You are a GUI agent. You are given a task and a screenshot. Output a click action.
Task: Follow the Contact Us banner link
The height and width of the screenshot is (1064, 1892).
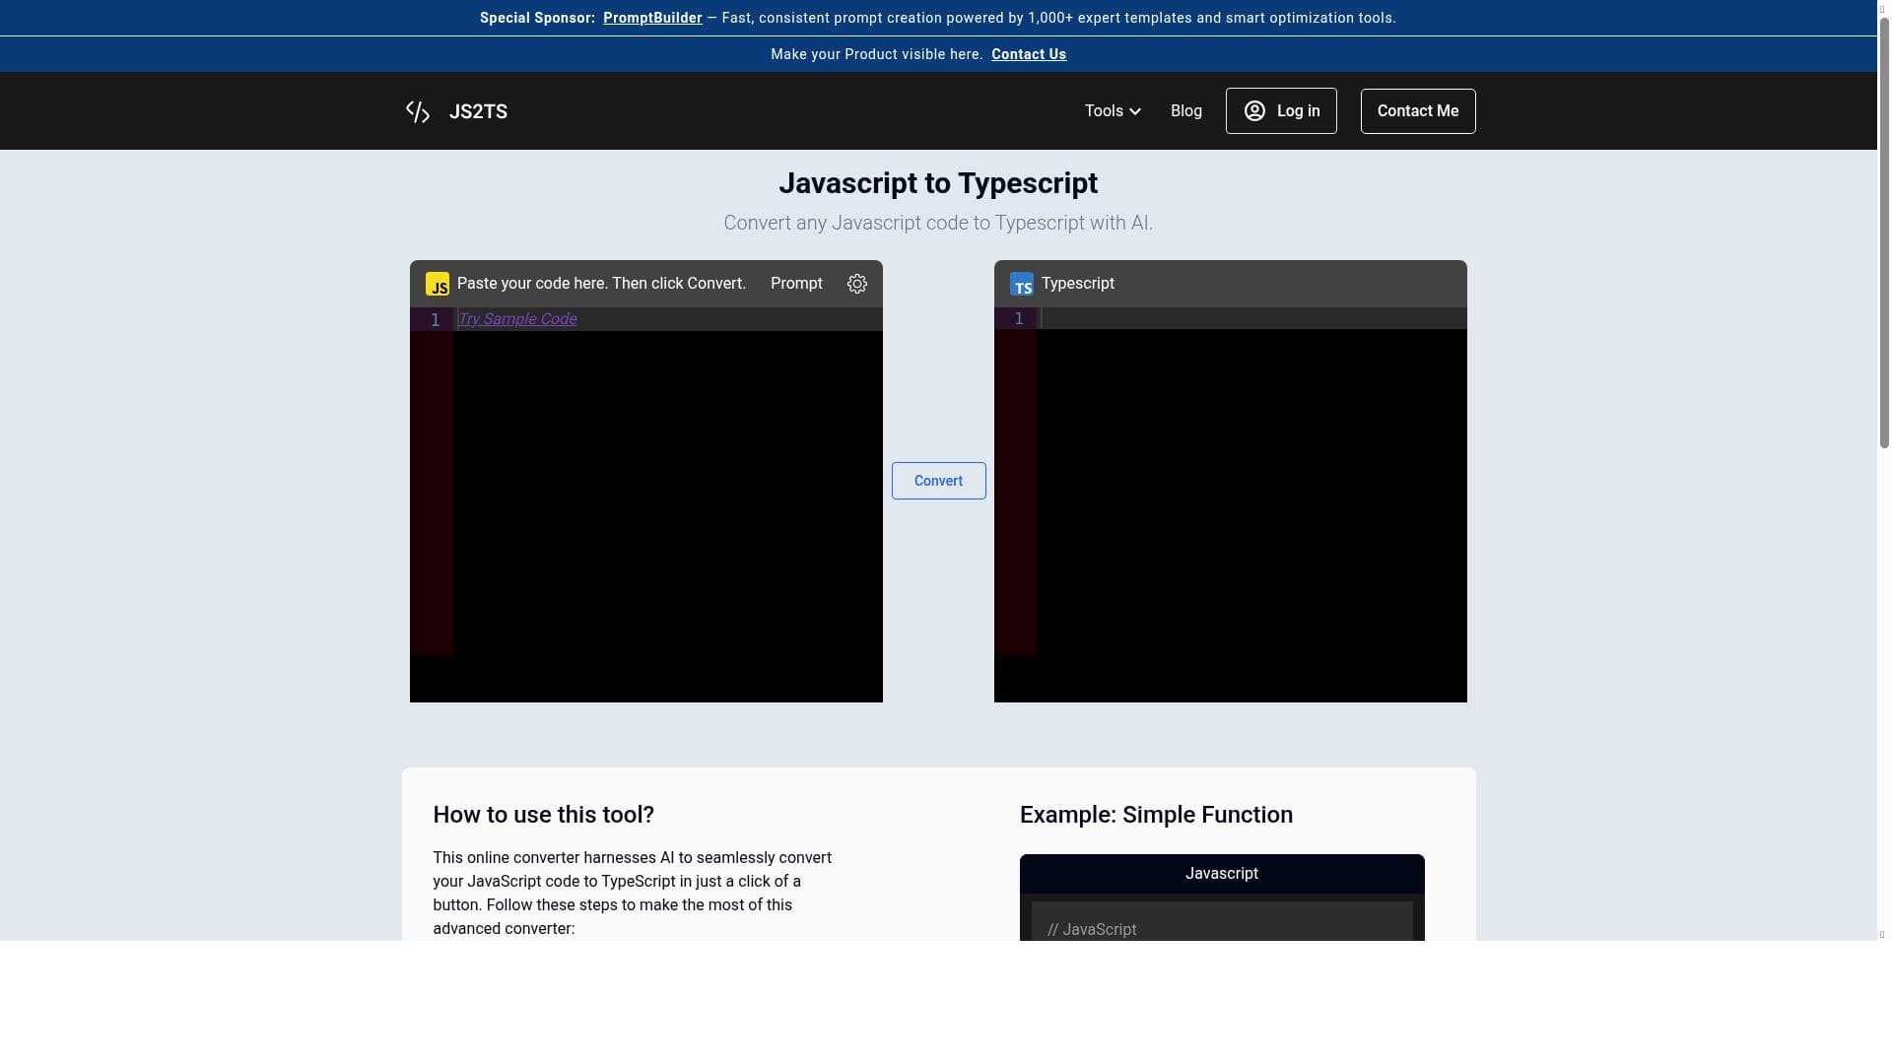pyautogui.click(x=1028, y=54)
